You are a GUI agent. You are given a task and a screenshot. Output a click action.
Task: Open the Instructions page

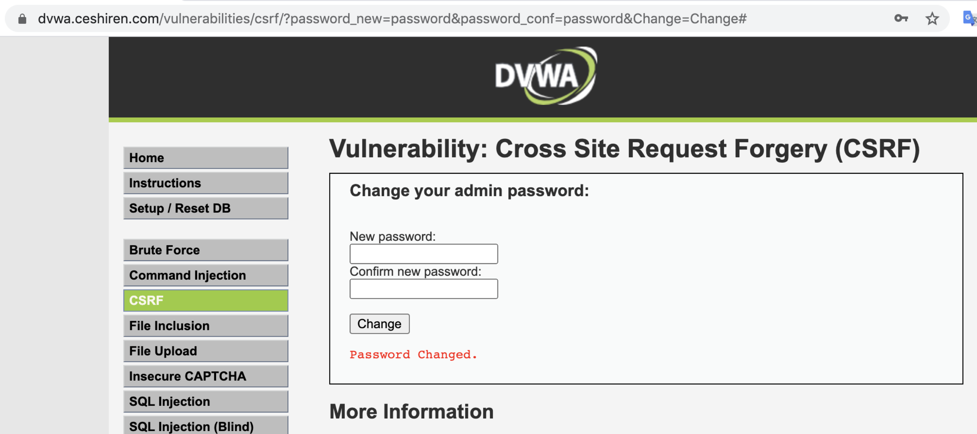click(x=205, y=183)
